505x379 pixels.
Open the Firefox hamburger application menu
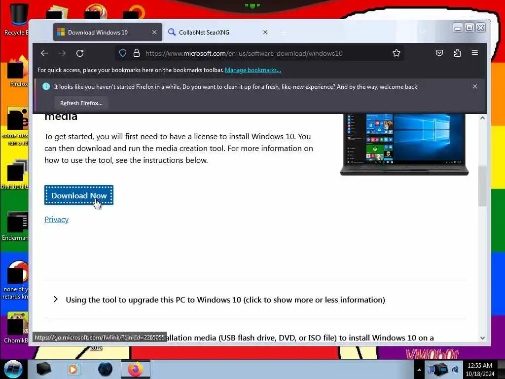point(475,52)
